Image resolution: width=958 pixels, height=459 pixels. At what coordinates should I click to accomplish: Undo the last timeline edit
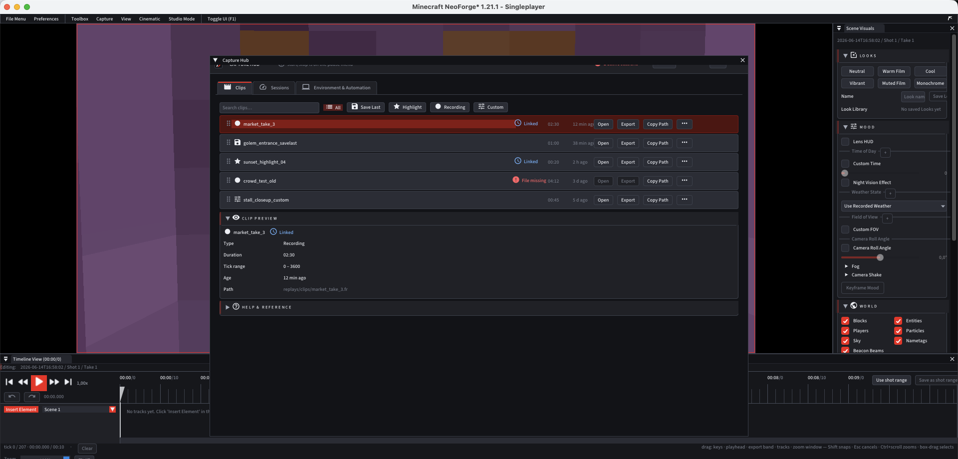[12, 397]
